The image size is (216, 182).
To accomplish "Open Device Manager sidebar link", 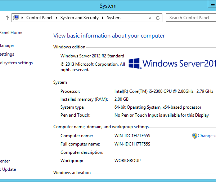I will [x=7, y=45].
